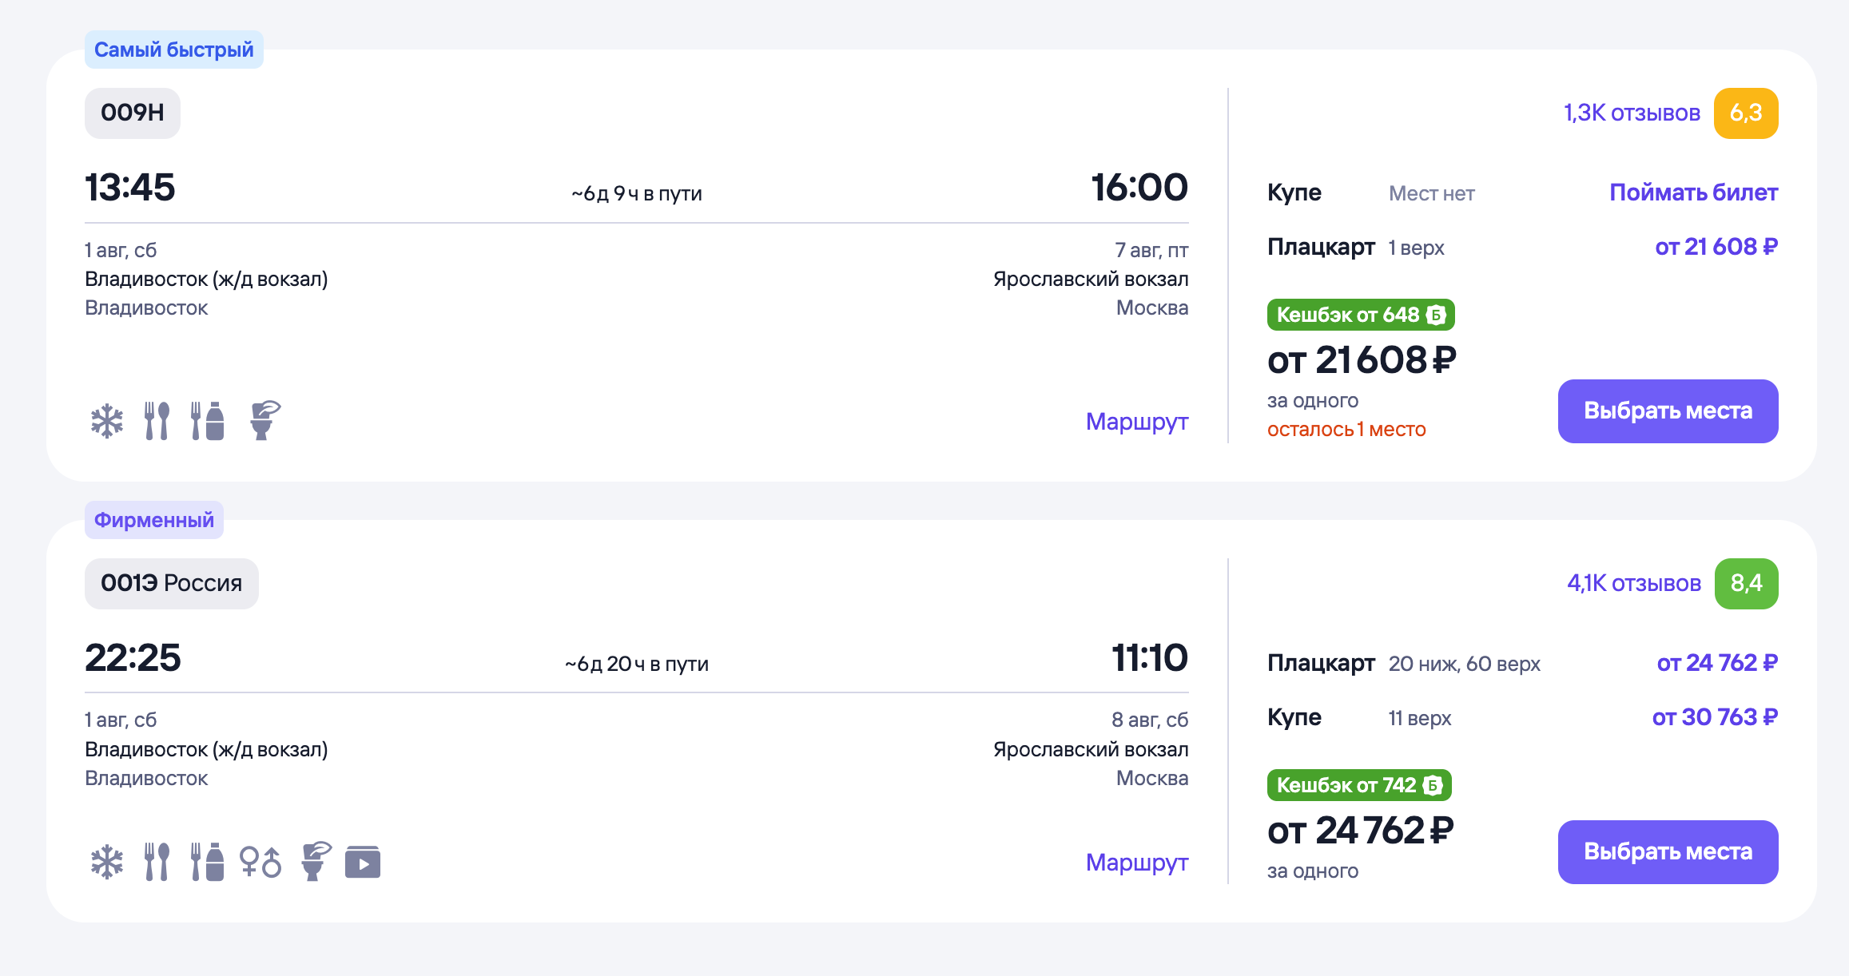Open the 4,1К отзывов reviews link

coord(1634,584)
